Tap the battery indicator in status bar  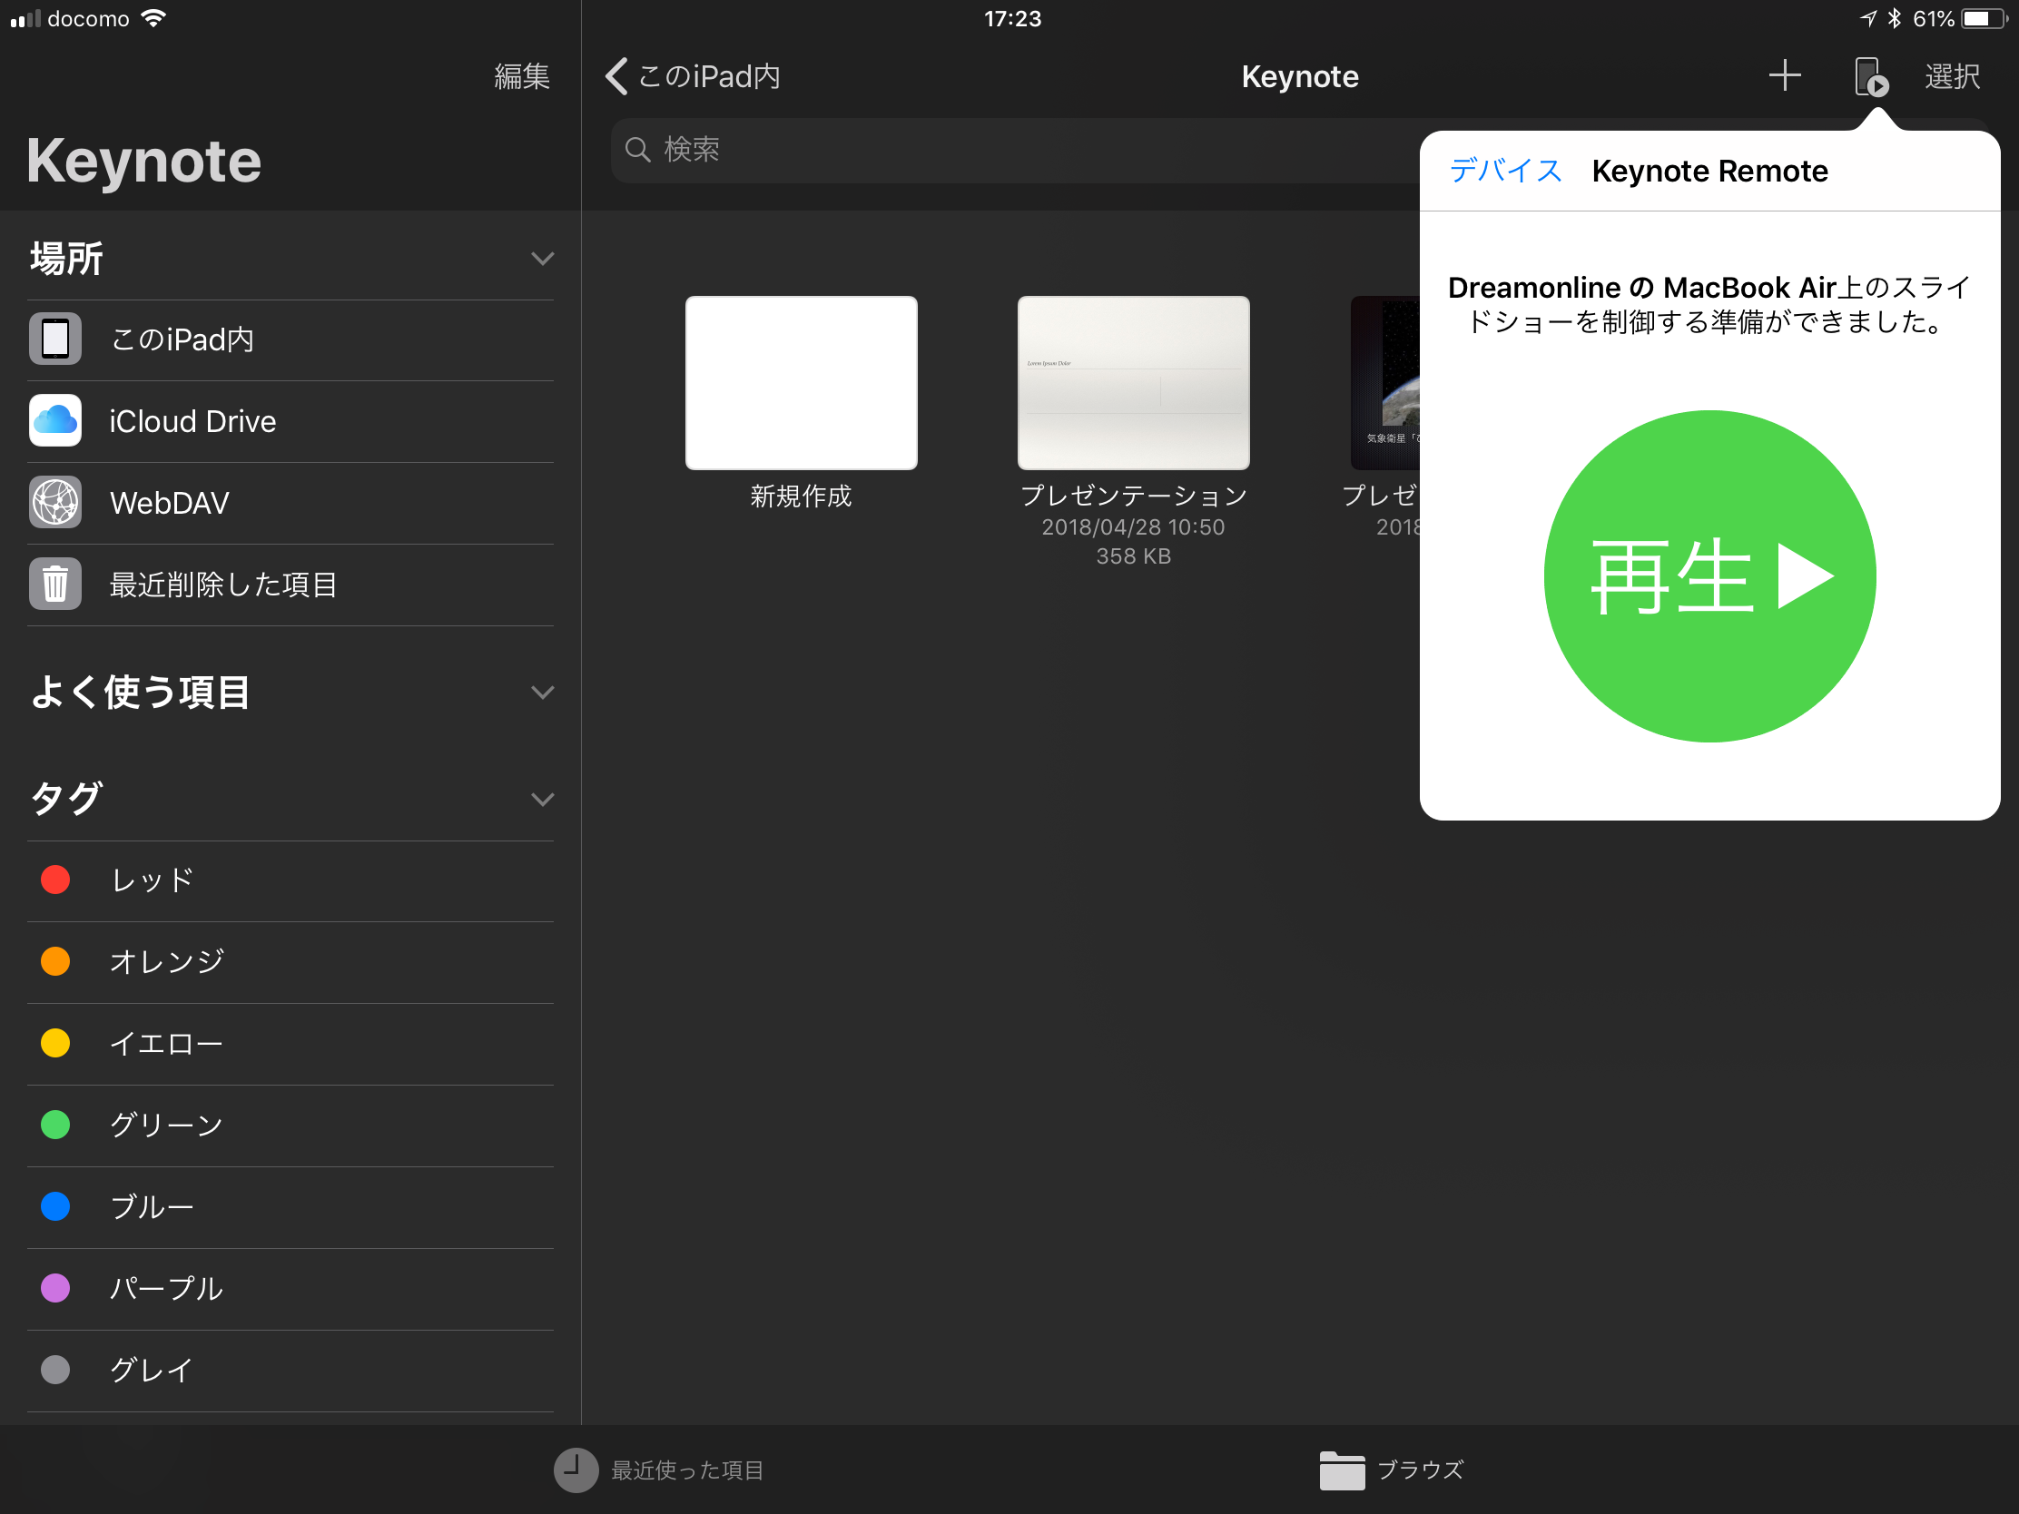pyautogui.click(x=1986, y=19)
